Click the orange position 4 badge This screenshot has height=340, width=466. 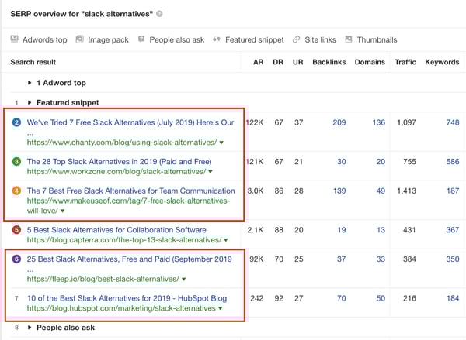click(16, 191)
